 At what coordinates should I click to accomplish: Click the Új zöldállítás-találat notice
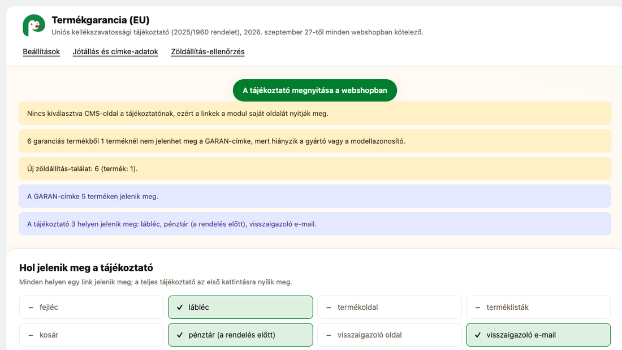(x=315, y=168)
